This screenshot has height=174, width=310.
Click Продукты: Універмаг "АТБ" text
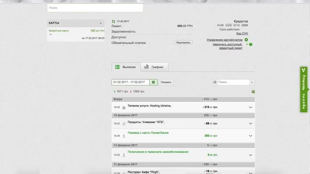[146, 122]
